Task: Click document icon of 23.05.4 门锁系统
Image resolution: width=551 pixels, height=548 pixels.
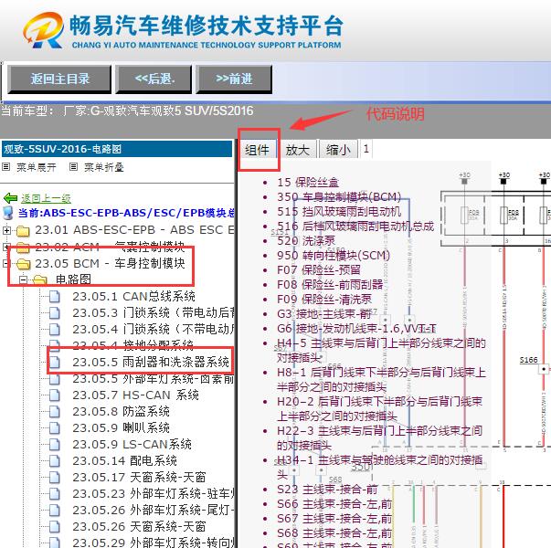Action: point(55,329)
